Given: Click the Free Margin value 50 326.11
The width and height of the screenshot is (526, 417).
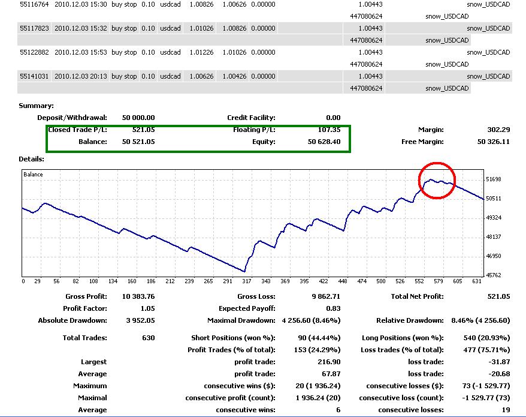Looking at the screenshot, I should (x=493, y=142).
